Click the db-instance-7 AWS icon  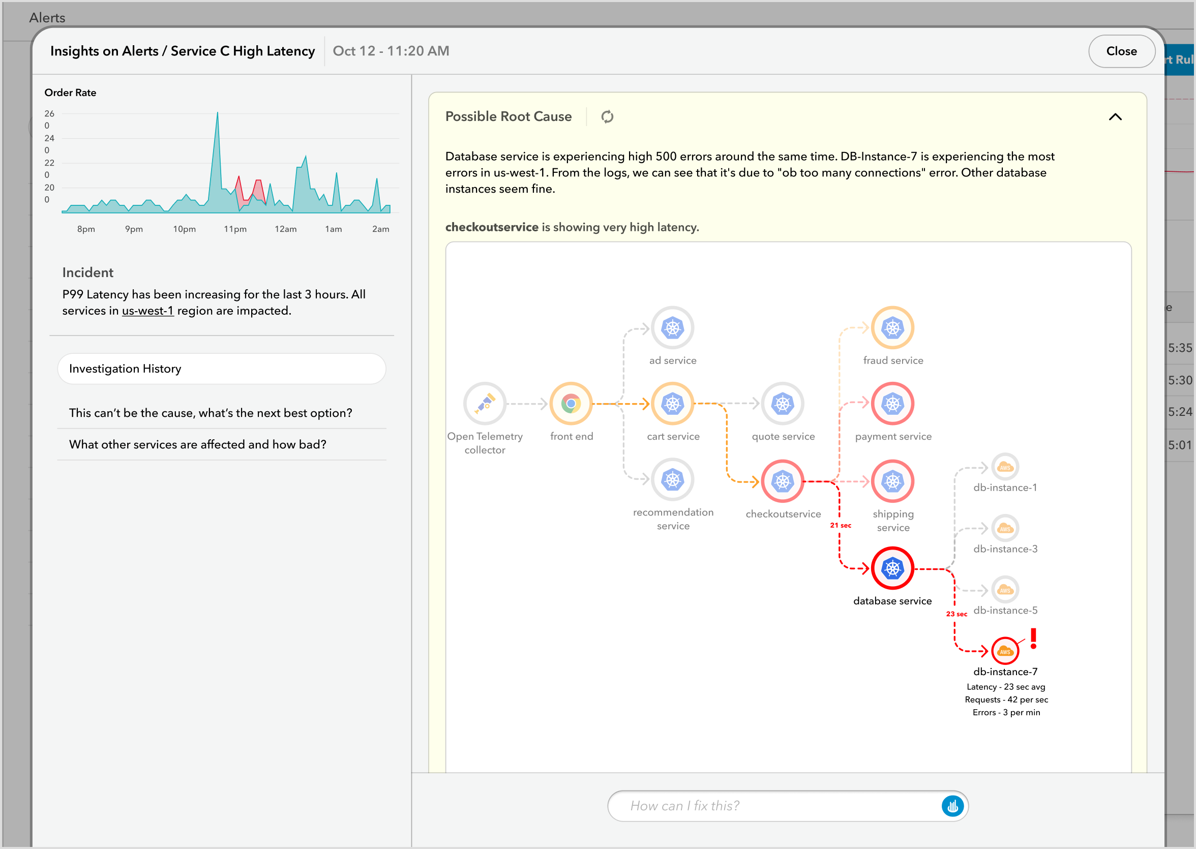tap(1004, 651)
